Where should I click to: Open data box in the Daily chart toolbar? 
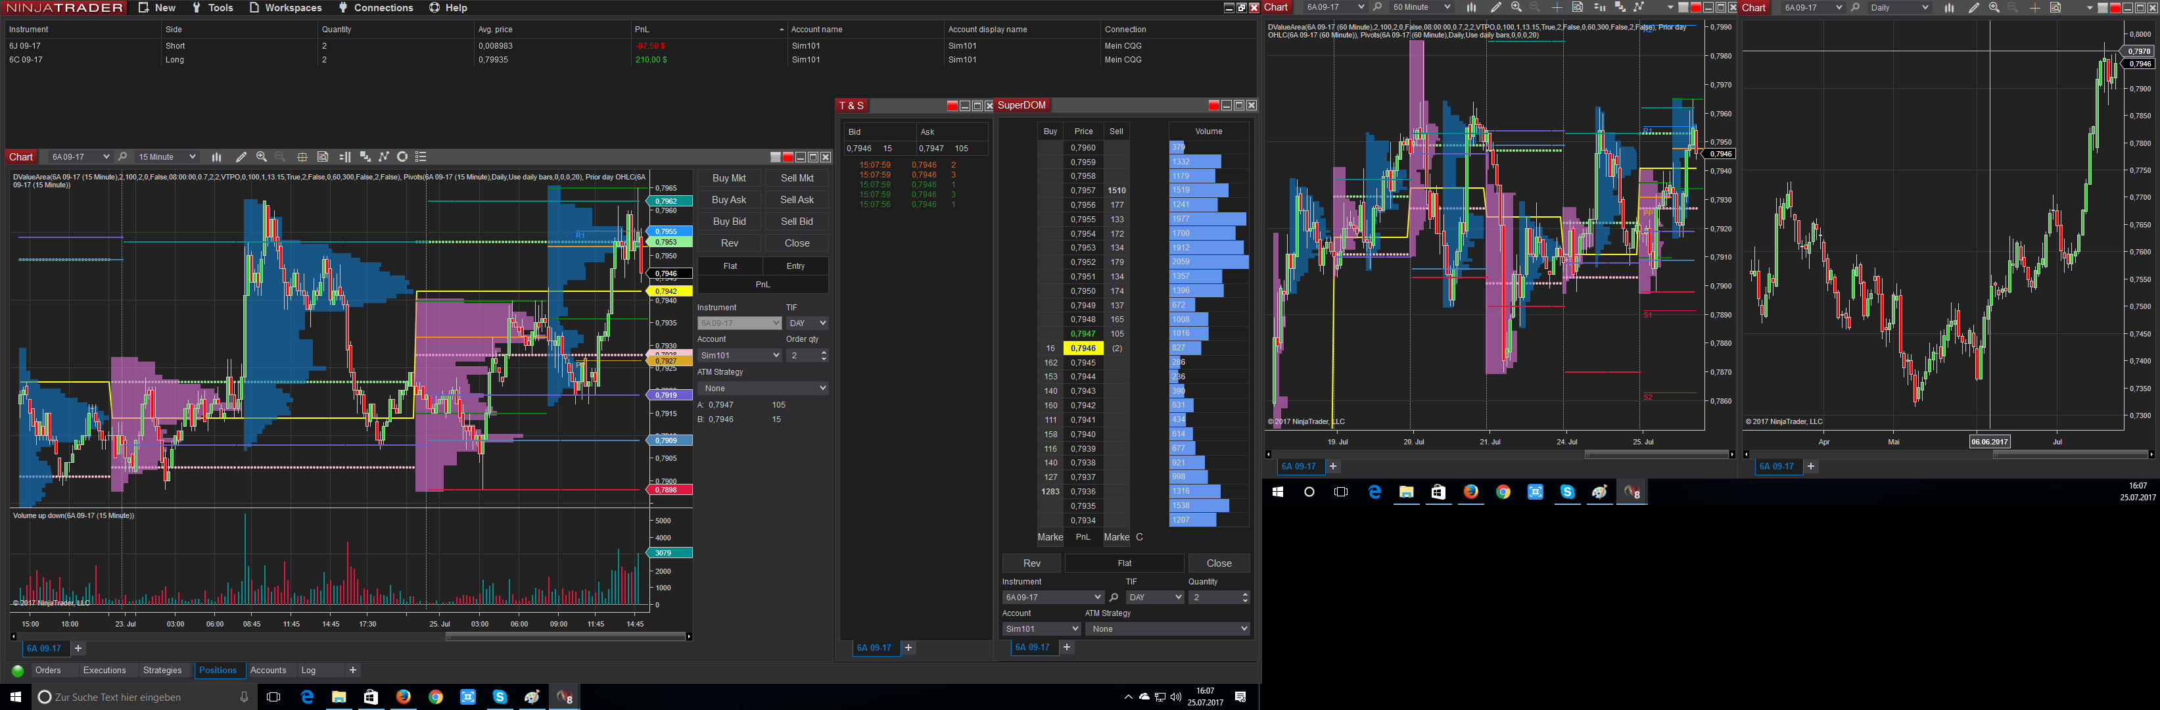[2055, 7]
